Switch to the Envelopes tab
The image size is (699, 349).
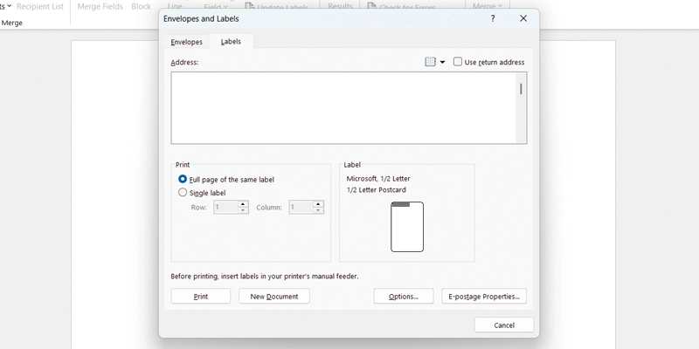(186, 42)
